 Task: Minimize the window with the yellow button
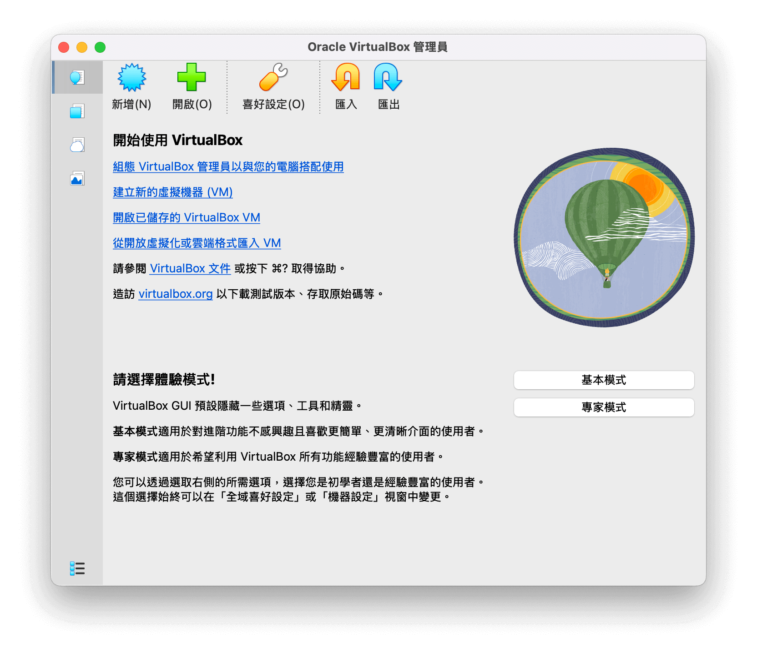[x=82, y=47]
